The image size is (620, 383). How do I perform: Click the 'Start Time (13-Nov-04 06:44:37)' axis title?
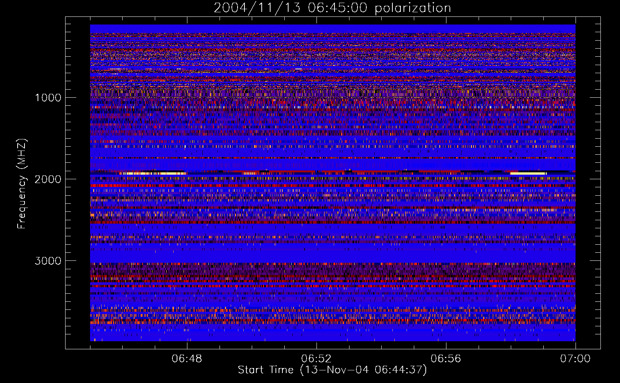pos(332,370)
